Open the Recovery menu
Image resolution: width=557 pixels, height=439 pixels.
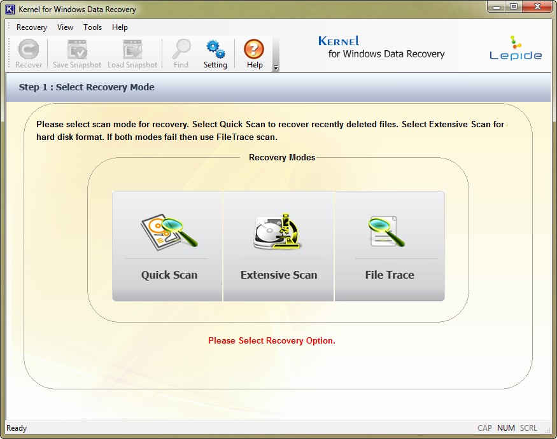(x=32, y=27)
